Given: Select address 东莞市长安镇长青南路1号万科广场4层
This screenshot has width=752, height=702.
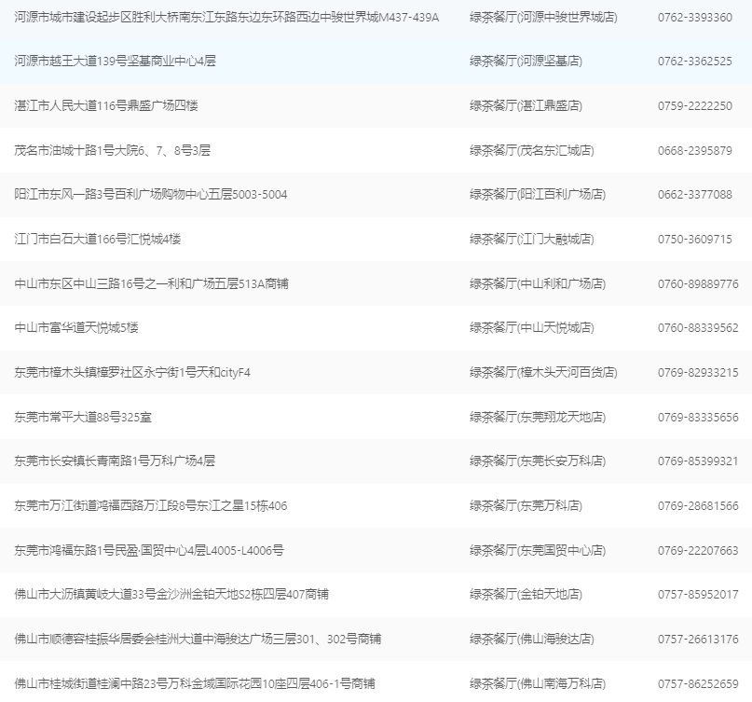Looking at the screenshot, I should pos(115,461).
